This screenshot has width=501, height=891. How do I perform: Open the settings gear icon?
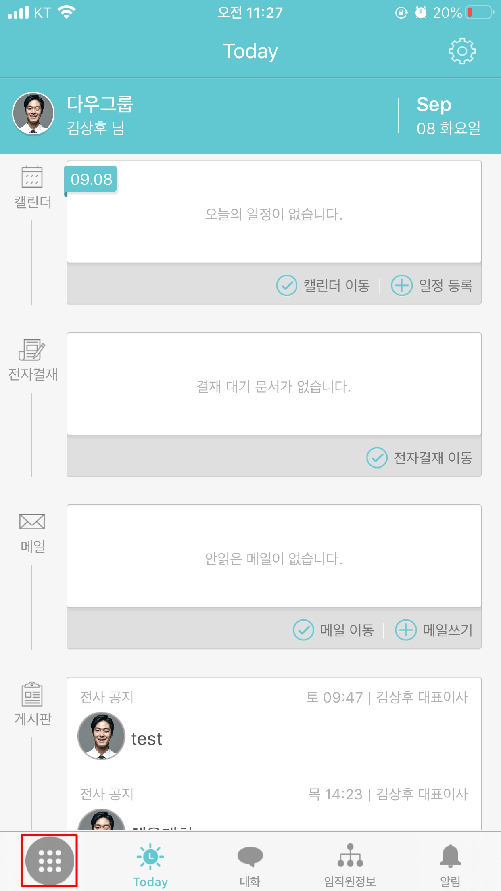[x=462, y=51]
